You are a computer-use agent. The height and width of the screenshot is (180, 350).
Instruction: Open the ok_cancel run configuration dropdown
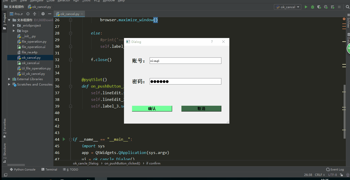click(287, 7)
